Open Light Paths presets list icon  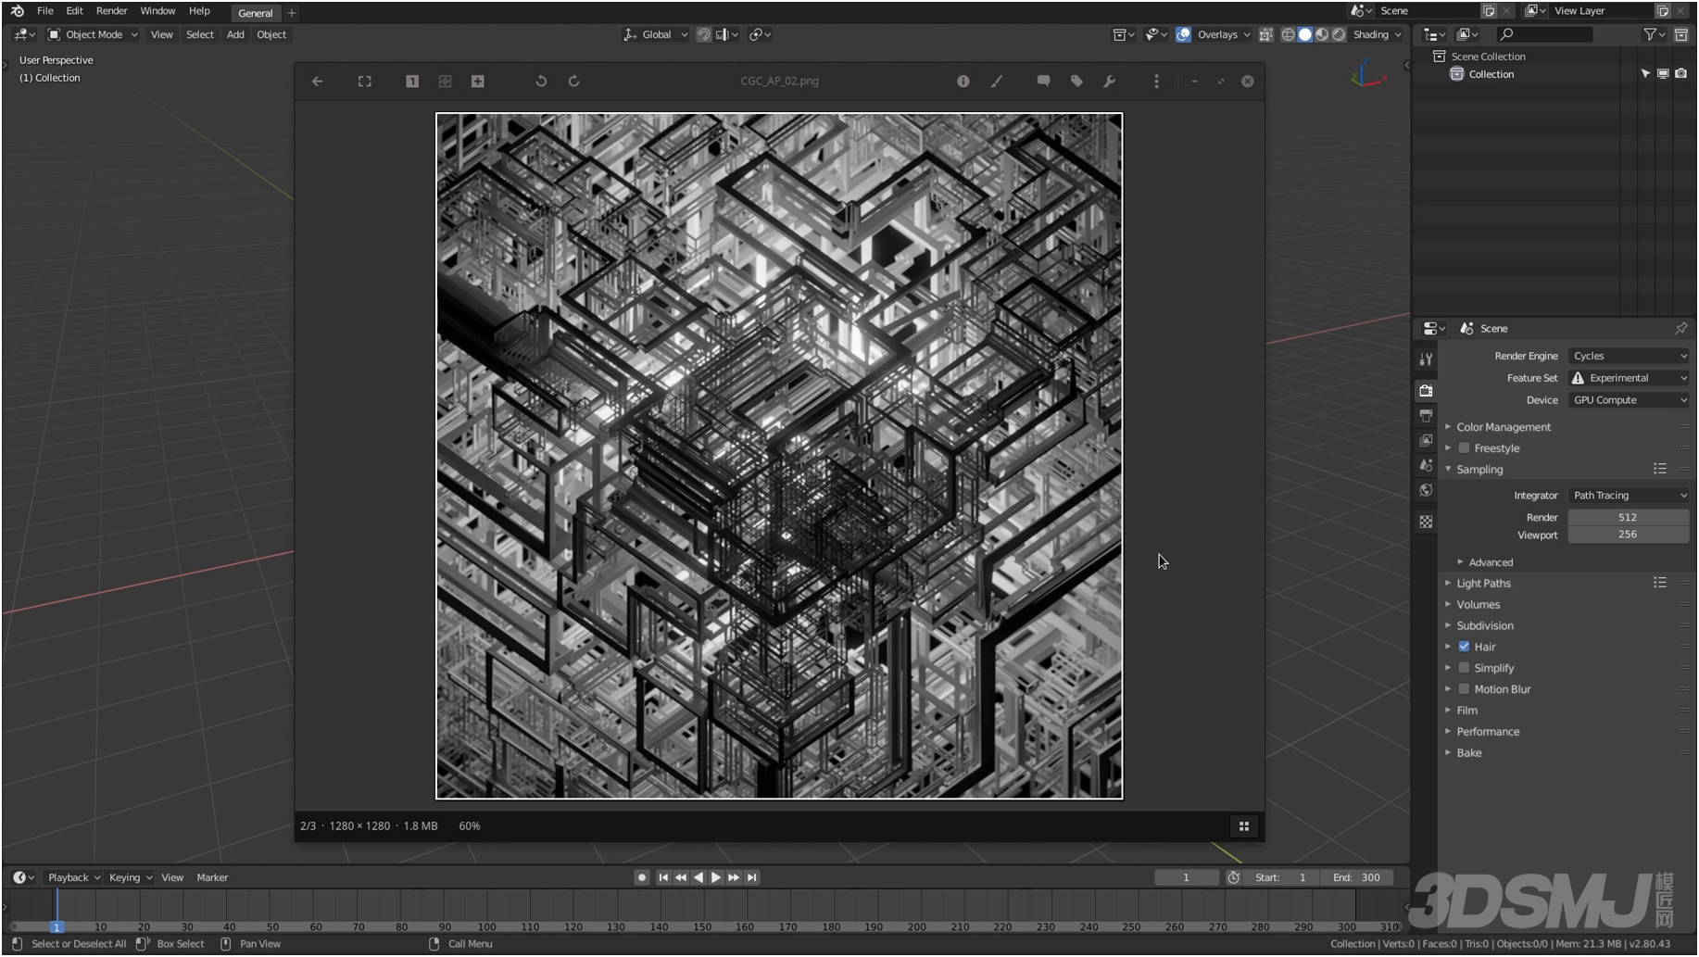1659,584
